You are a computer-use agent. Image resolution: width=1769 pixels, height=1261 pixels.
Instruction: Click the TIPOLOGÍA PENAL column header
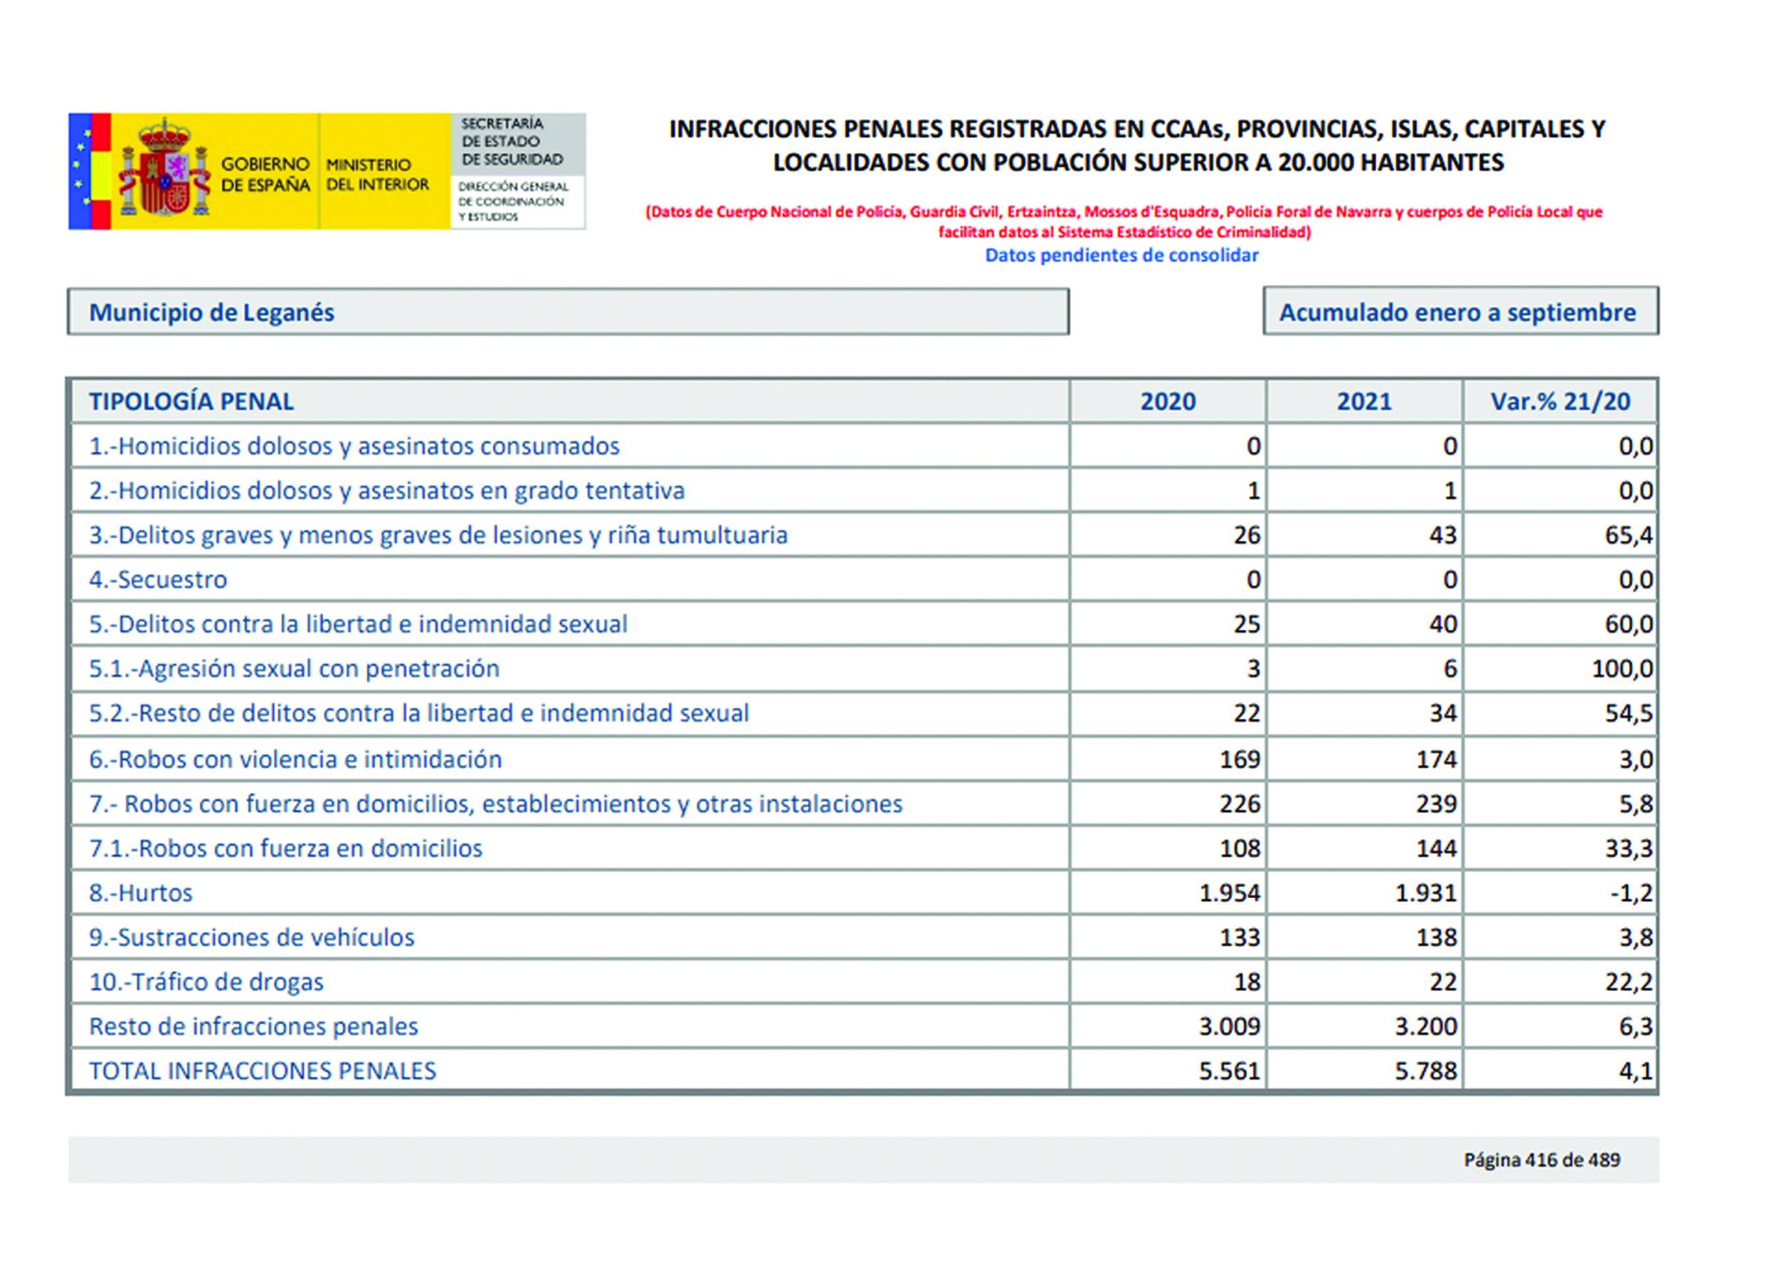(x=191, y=401)
